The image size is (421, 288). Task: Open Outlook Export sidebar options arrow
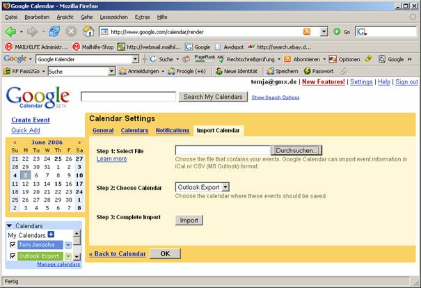point(68,256)
